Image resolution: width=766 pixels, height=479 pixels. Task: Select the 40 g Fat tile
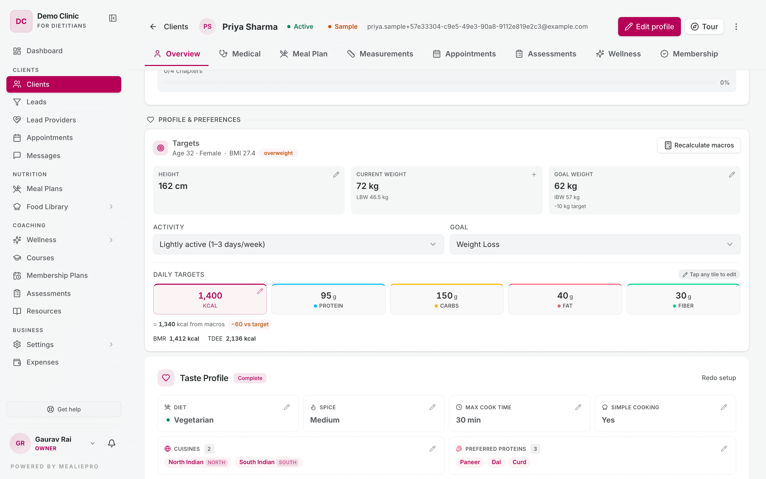(565, 299)
